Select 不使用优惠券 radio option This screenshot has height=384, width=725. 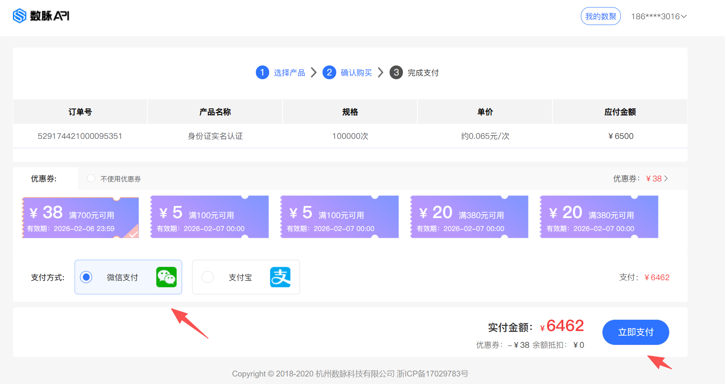click(91, 178)
